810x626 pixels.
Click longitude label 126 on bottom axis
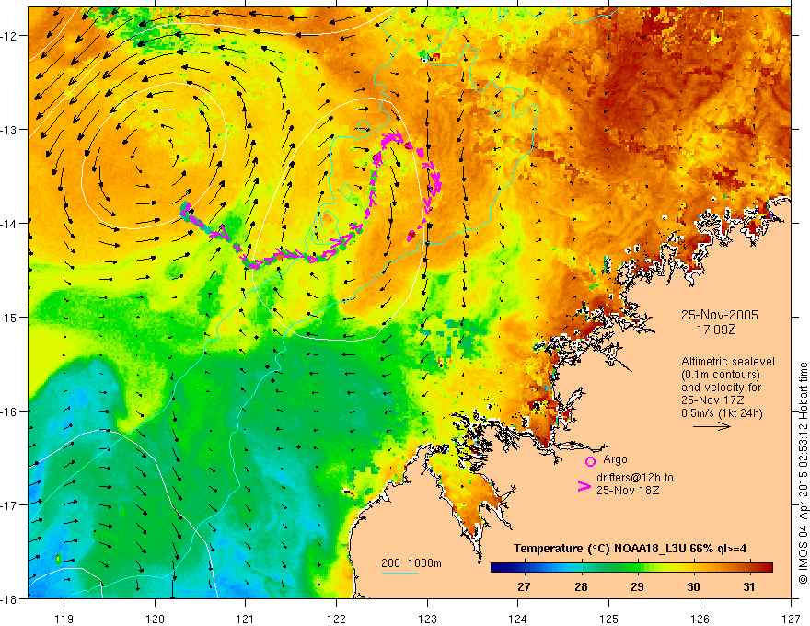pos(700,619)
